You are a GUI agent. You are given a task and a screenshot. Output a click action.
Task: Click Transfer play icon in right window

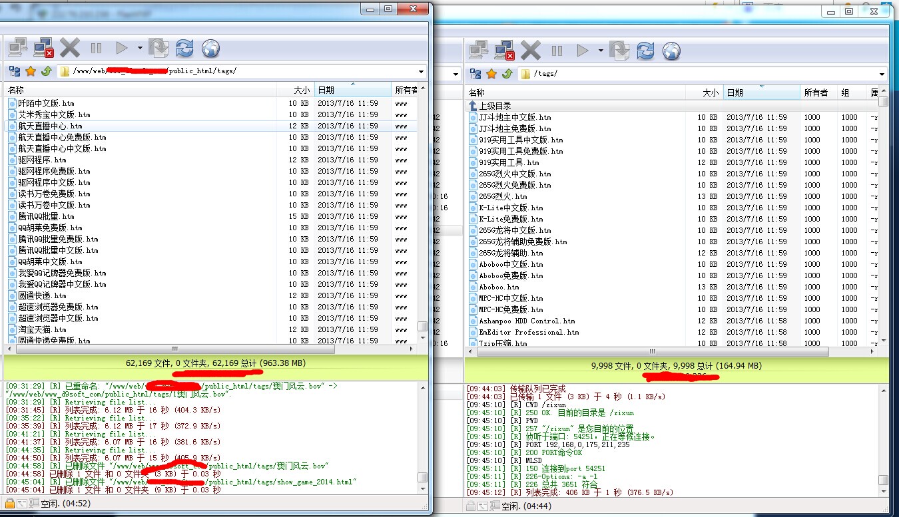click(x=582, y=51)
